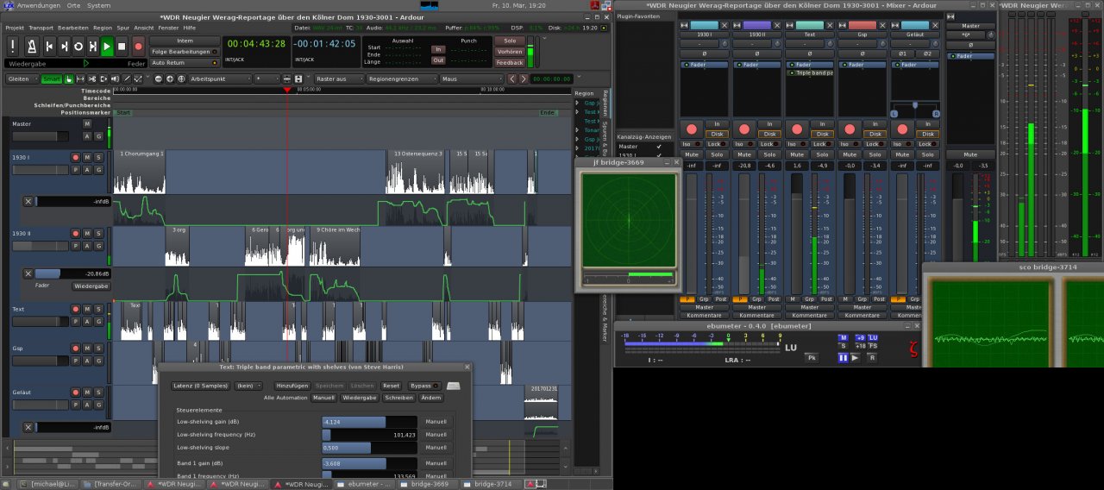Image resolution: width=1104 pixels, height=490 pixels.
Task: Select the grab (hand) mouse mode tool
Action: [x=69, y=79]
